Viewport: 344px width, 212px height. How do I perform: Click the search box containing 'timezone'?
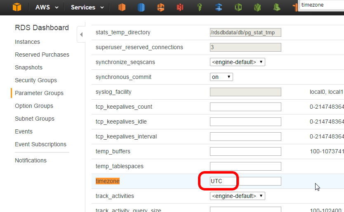[x=322, y=5]
